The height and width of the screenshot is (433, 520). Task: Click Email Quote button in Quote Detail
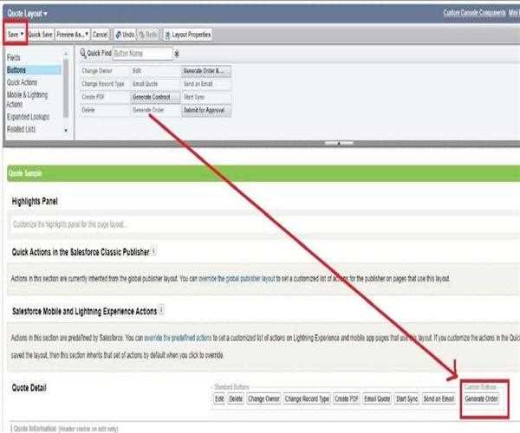(x=377, y=399)
